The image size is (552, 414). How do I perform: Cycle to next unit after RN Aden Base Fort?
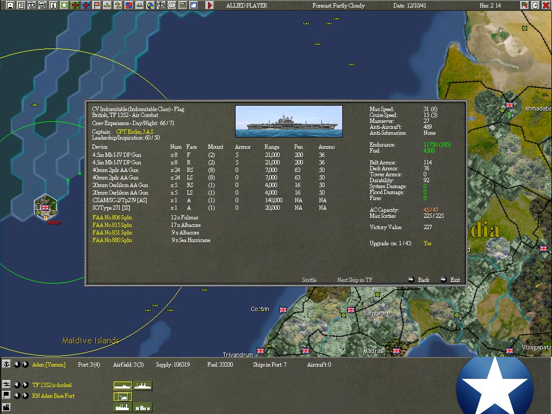(x=25, y=396)
